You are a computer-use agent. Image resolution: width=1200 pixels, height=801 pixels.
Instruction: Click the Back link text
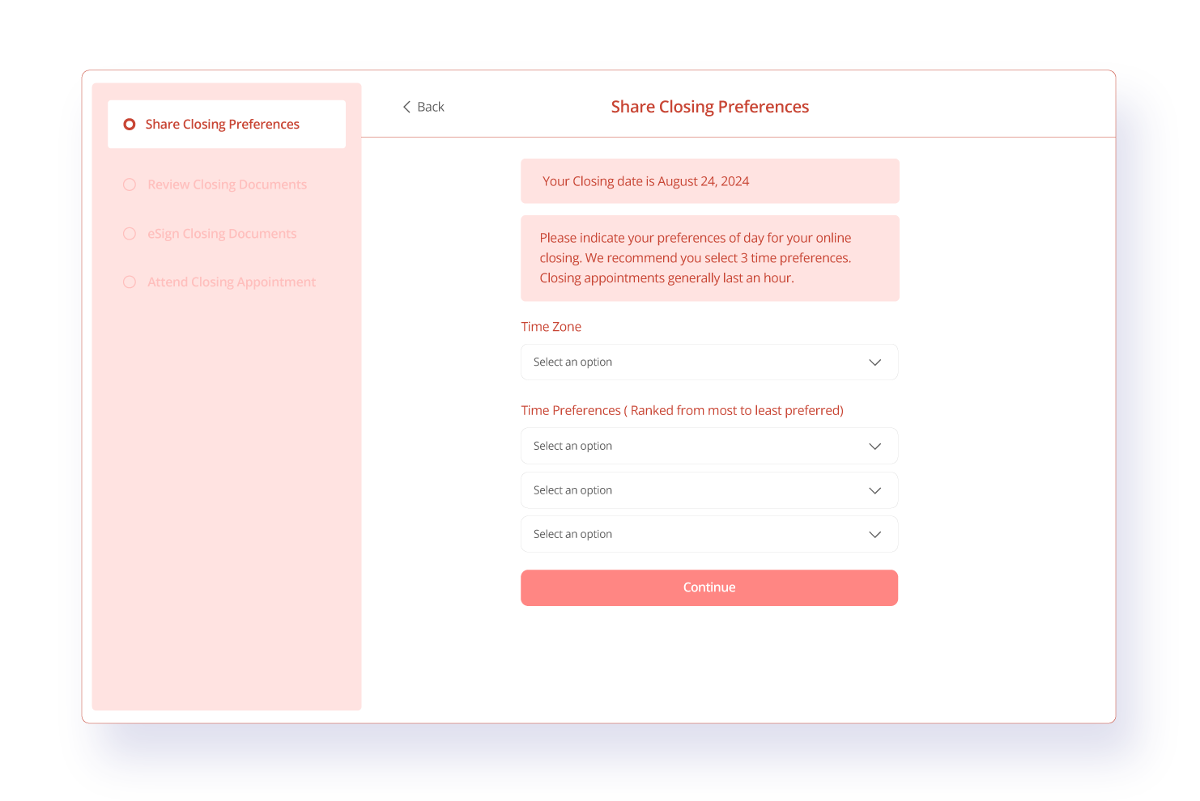[x=431, y=107]
